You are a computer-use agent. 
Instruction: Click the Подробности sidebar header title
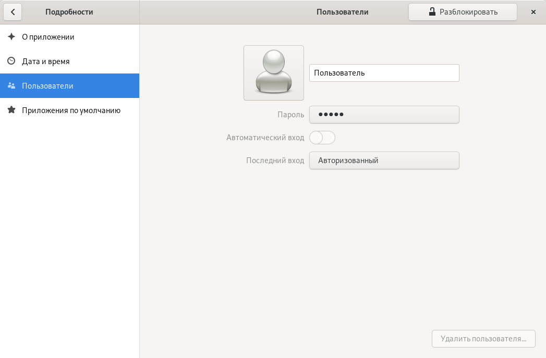[x=69, y=12]
